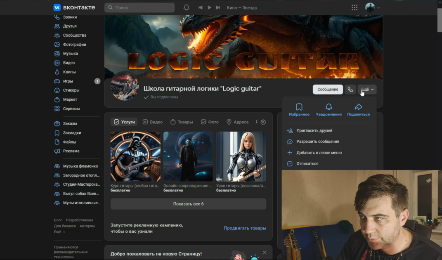Click Вы подписаны status
442x260 pixels.
pyautogui.click(x=161, y=97)
